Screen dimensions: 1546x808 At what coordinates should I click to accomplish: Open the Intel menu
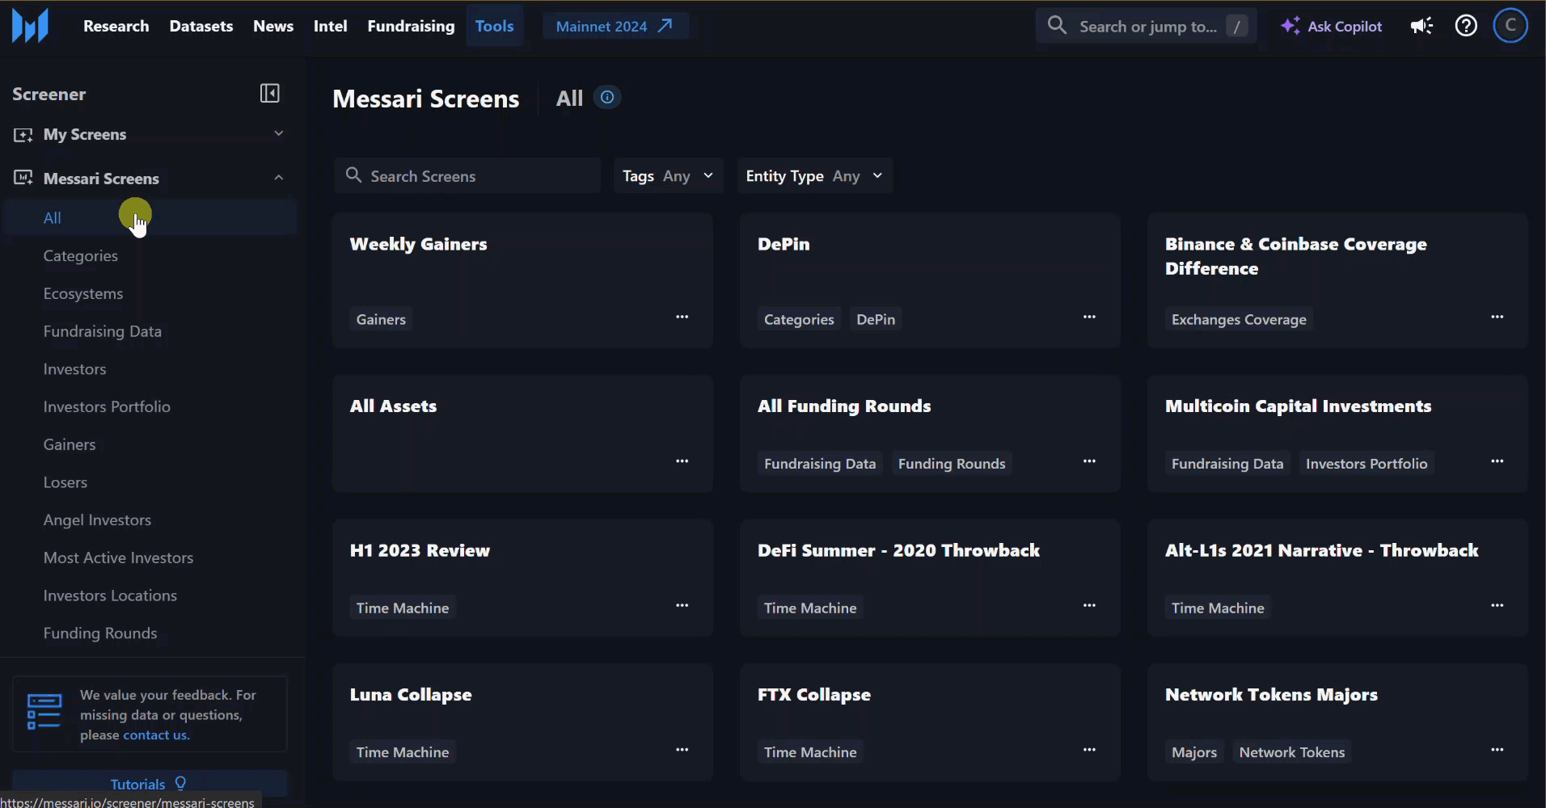[x=330, y=26]
